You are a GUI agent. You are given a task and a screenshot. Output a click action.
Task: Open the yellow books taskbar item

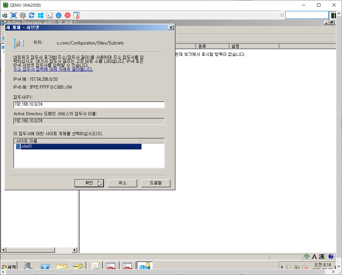click(78, 266)
